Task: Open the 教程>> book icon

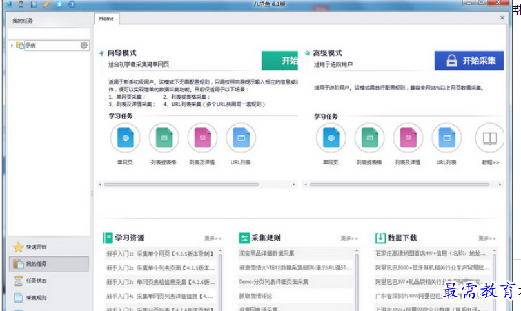Action: (x=489, y=138)
